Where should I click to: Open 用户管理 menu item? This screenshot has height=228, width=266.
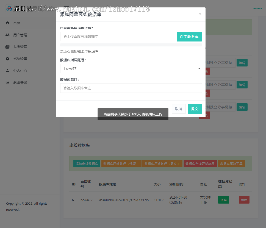[20, 35]
